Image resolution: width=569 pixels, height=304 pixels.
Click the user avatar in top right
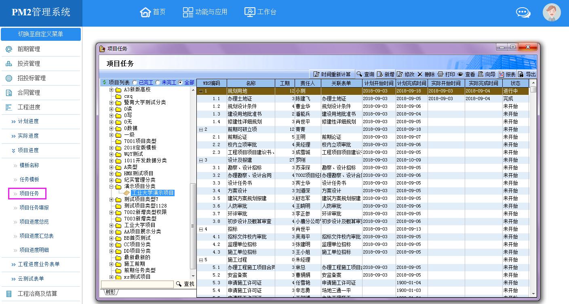(551, 13)
